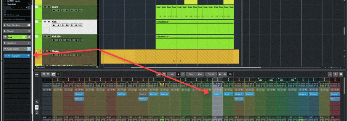Click the three-dots button at mixer left
The height and width of the screenshot is (121, 347).
[x=37, y=74]
